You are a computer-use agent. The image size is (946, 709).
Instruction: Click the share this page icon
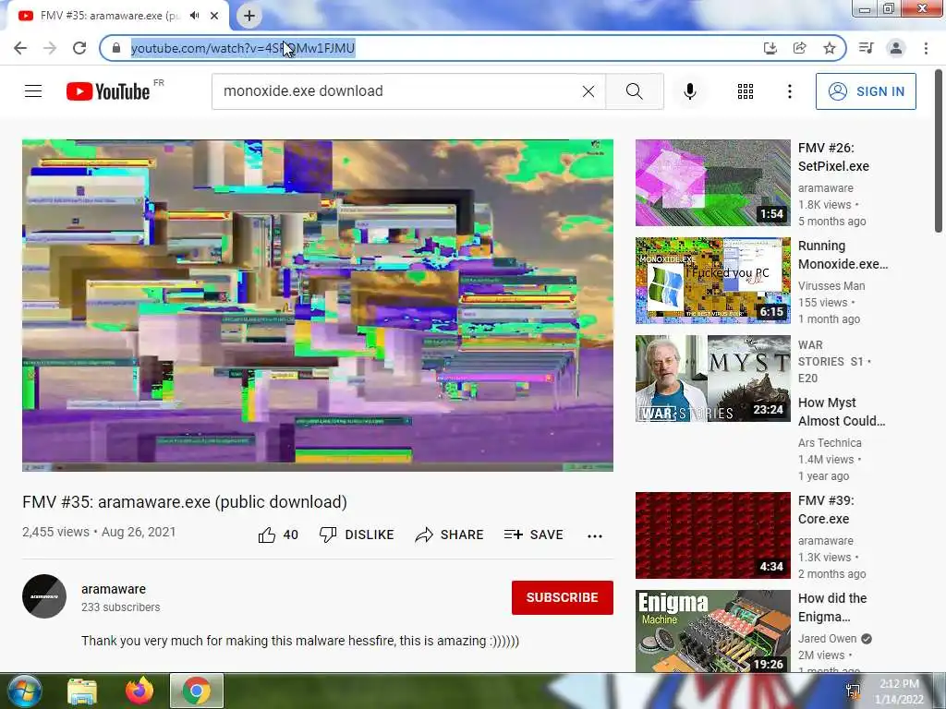coord(799,48)
